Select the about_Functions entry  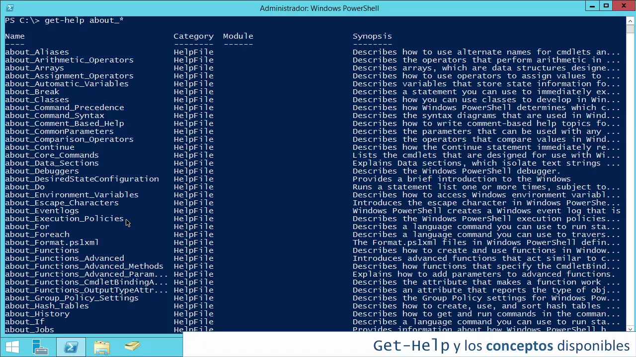tap(42, 250)
